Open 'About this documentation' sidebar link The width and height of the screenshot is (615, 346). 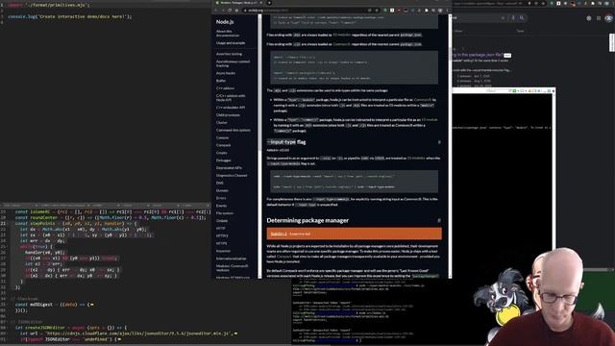pos(228,33)
